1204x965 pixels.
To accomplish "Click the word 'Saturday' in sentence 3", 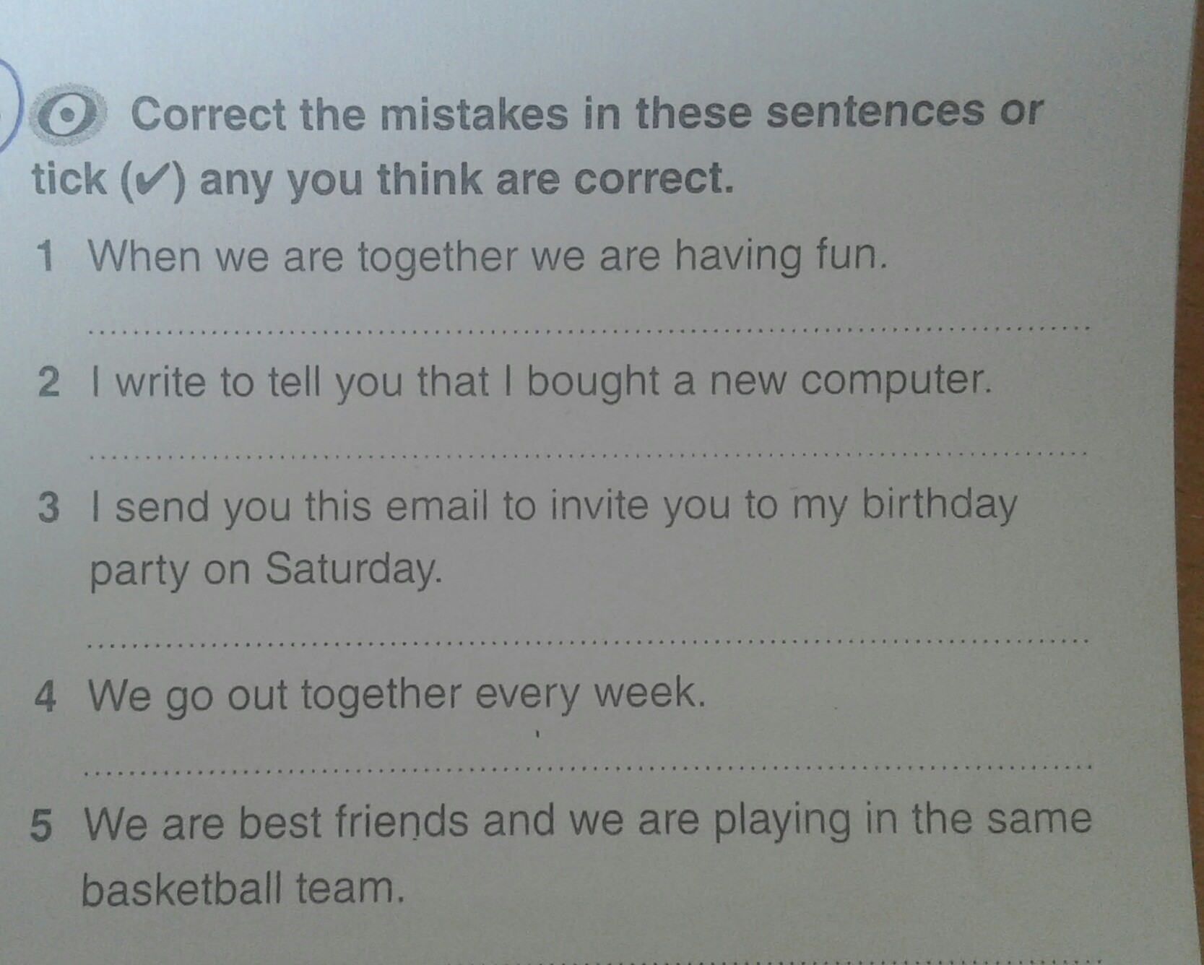I will [x=352, y=570].
